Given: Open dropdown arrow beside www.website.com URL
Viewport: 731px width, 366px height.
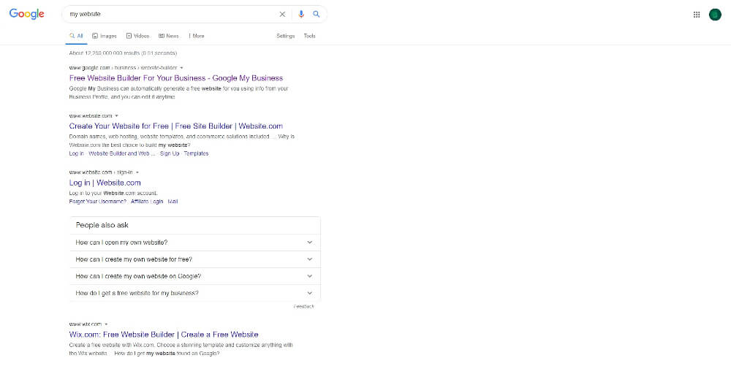Looking at the screenshot, I should [116, 116].
